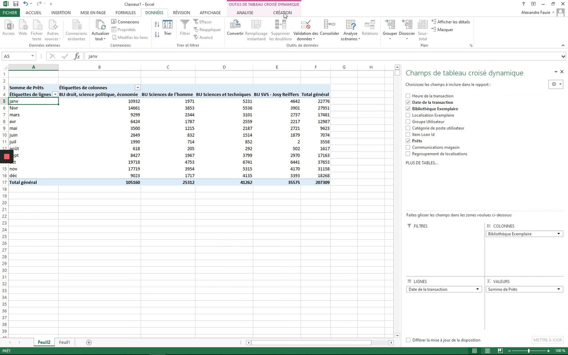The image size is (568, 355).
Task: Close the pivot table fields pane
Action: tap(562, 72)
